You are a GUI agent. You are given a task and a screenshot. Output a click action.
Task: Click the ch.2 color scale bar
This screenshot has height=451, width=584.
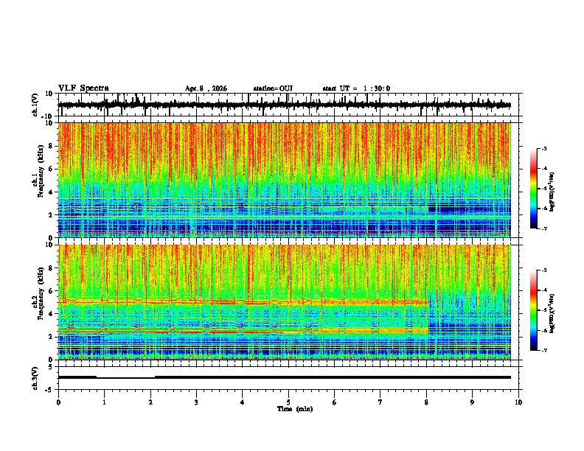(534, 310)
